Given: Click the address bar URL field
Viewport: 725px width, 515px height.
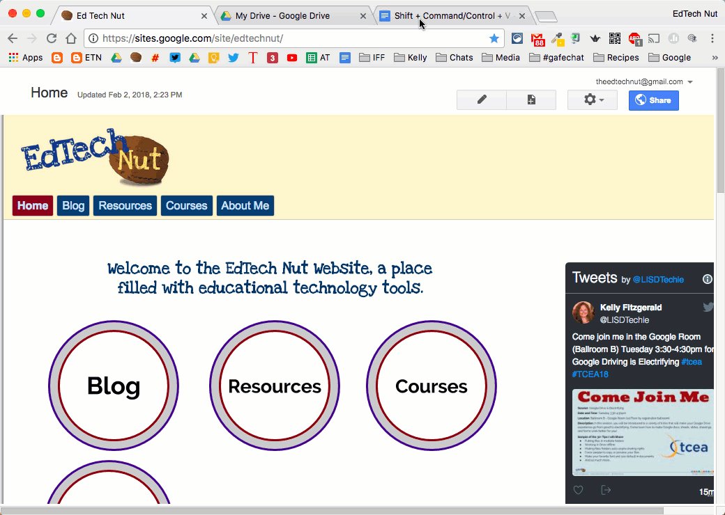Looking at the screenshot, I should pos(294,38).
